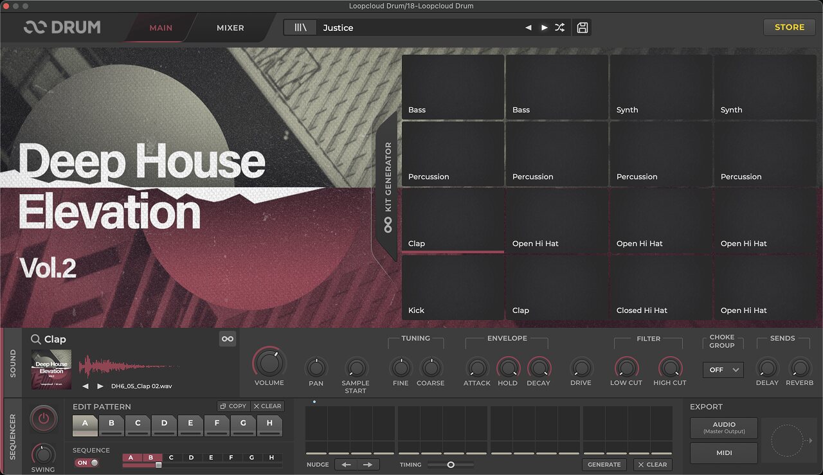The image size is (823, 475).
Task: Load the next preset arrow
Action: (544, 28)
